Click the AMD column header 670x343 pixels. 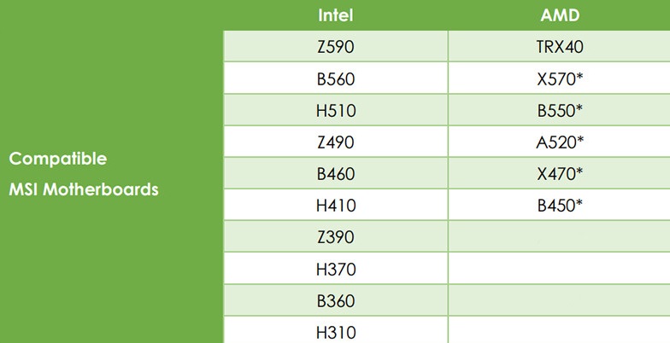pos(560,15)
